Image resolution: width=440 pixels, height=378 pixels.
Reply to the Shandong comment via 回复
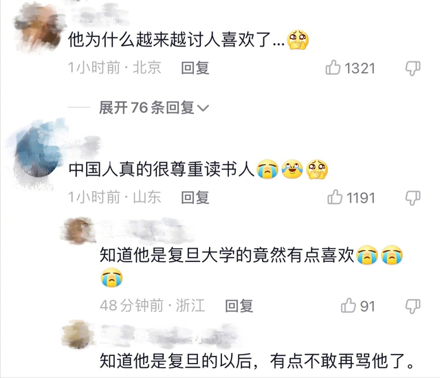coord(195,197)
